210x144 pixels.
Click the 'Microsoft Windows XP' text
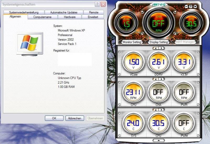[x=71, y=30]
